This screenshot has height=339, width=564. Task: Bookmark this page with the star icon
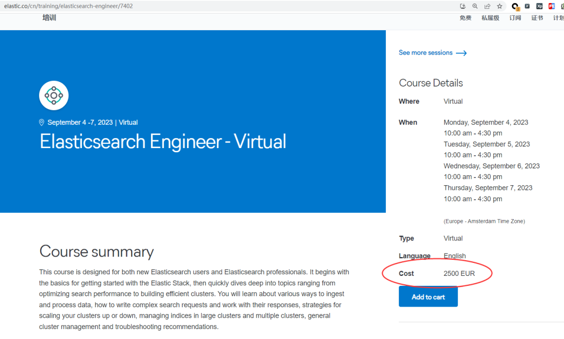pos(500,6)
